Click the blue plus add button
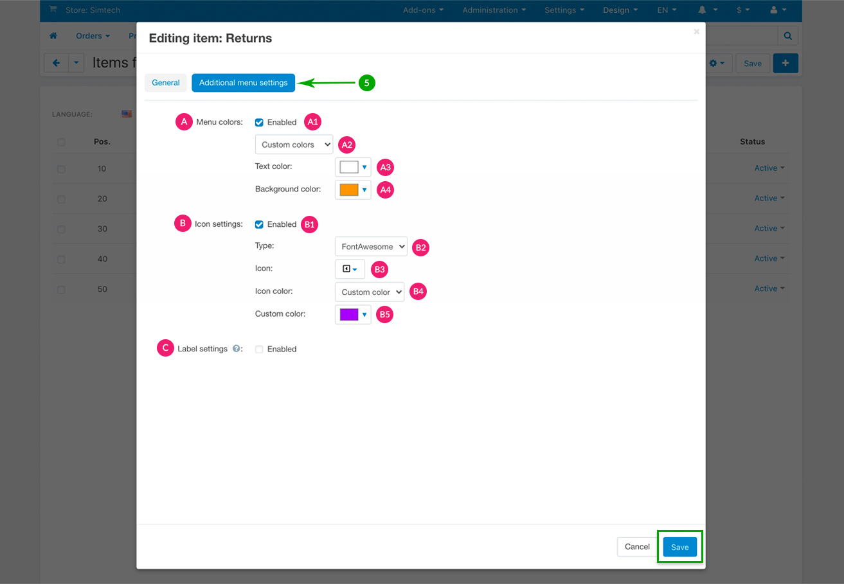The height and width of the screenshot is (584, 844). [786, 63]
